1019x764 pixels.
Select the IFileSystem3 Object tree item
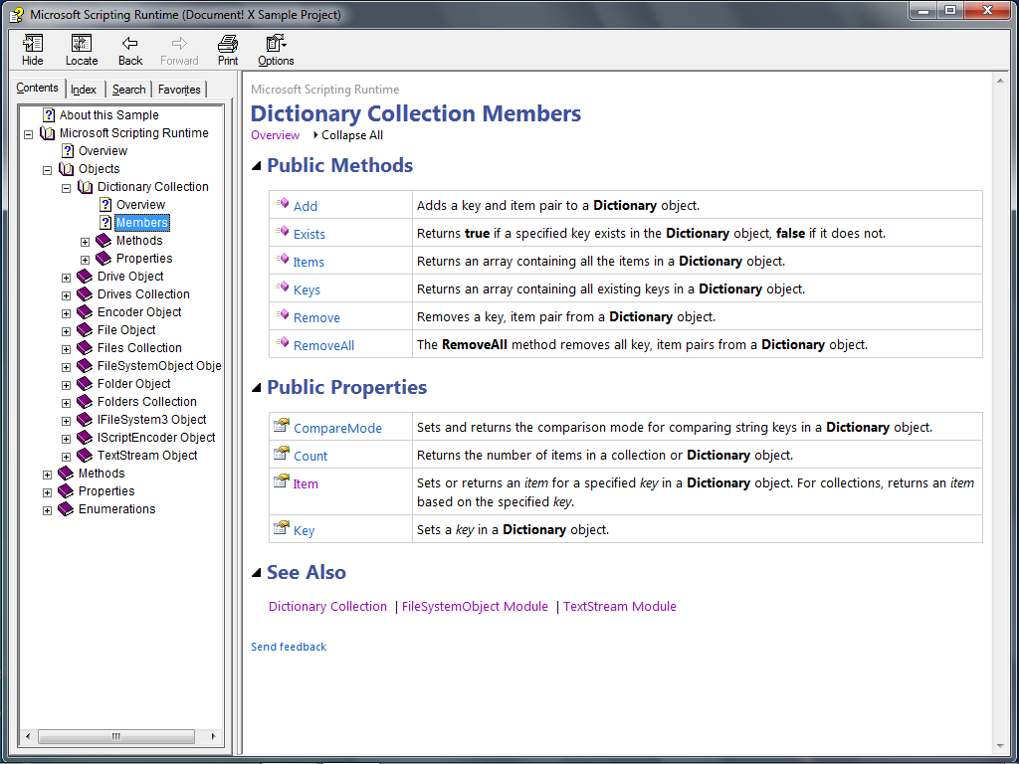click(151, 420)
